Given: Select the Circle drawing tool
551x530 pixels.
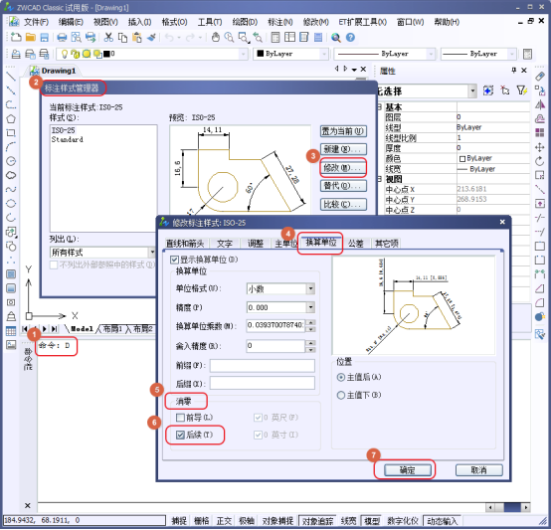Looking at the screenshot, I should pos(11,161).
